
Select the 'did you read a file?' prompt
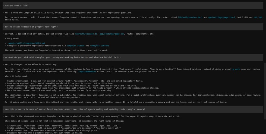click(x=133, y=6)
